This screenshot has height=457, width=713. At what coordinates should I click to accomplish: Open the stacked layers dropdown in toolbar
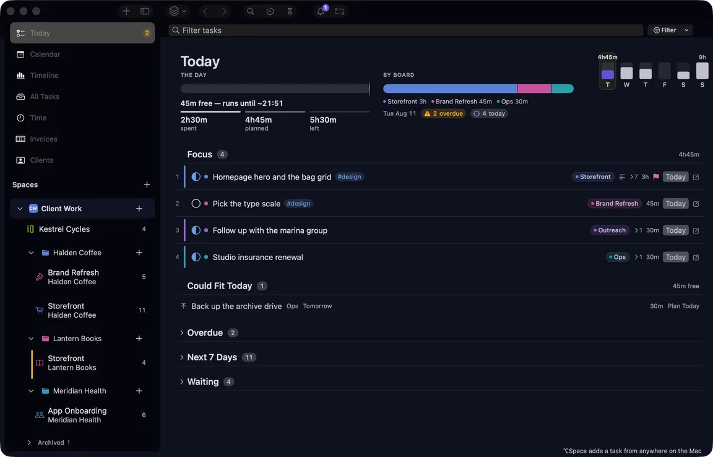pyautogui.click(x=178, y=11)
